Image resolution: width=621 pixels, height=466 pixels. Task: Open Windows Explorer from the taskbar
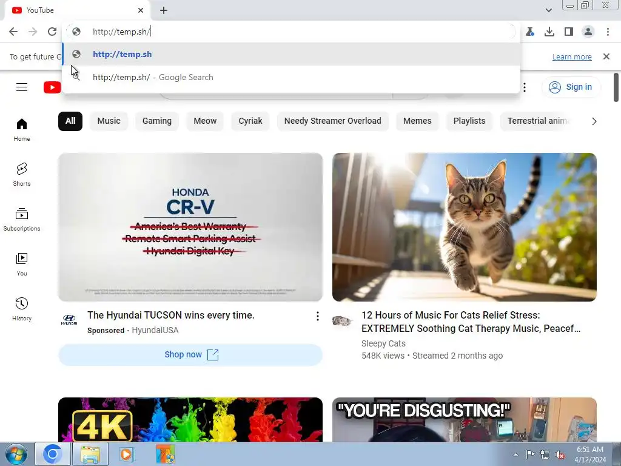pyautogui.click(x=90, y=454)
